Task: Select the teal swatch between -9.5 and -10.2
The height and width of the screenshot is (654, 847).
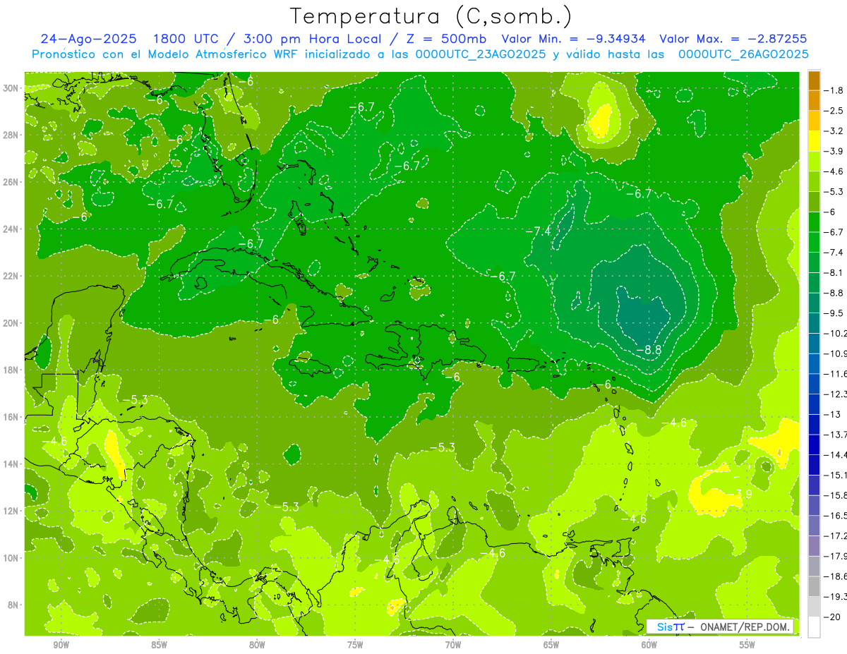Action: pyautogui.click(x=814, y=323)
